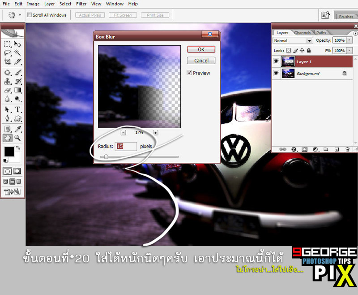Hide the Background layer

point(276,73)
